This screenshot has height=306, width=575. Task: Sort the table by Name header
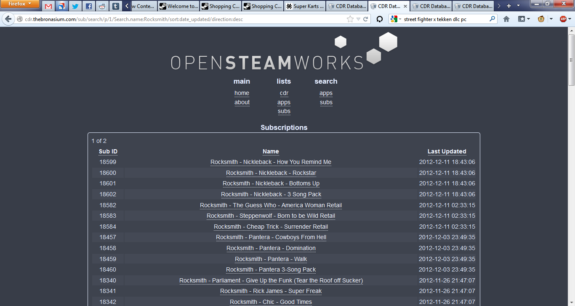tap(271, 152)
